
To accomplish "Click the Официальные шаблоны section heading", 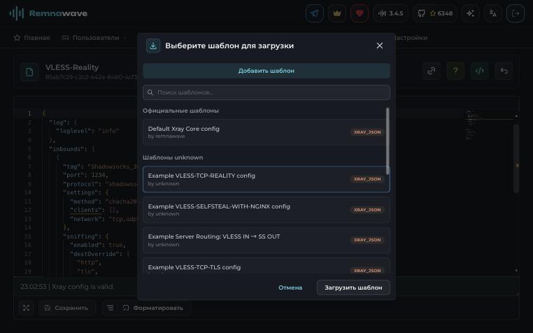I will click(180, 111).
